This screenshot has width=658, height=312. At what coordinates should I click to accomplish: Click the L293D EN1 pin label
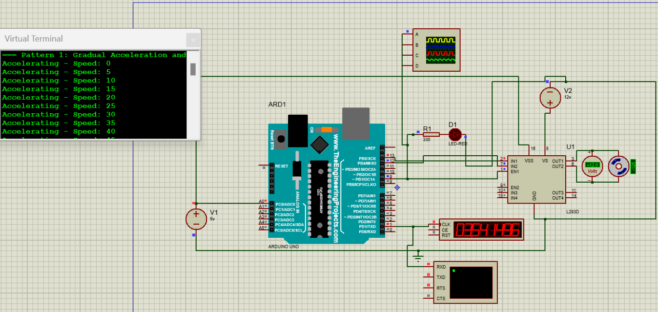[514, 172]
